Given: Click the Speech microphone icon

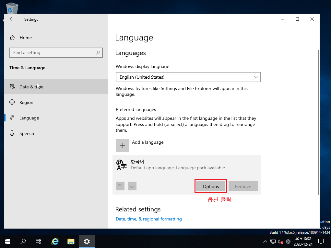Looking at the screenshot, I should (x=12, y=133).
